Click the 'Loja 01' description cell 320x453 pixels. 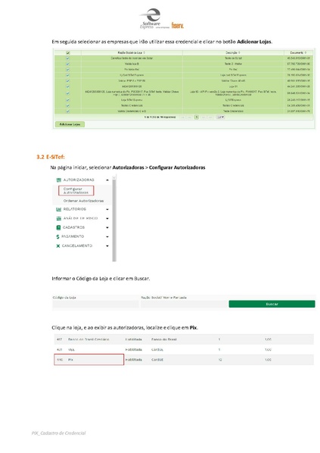click(233, 86)
